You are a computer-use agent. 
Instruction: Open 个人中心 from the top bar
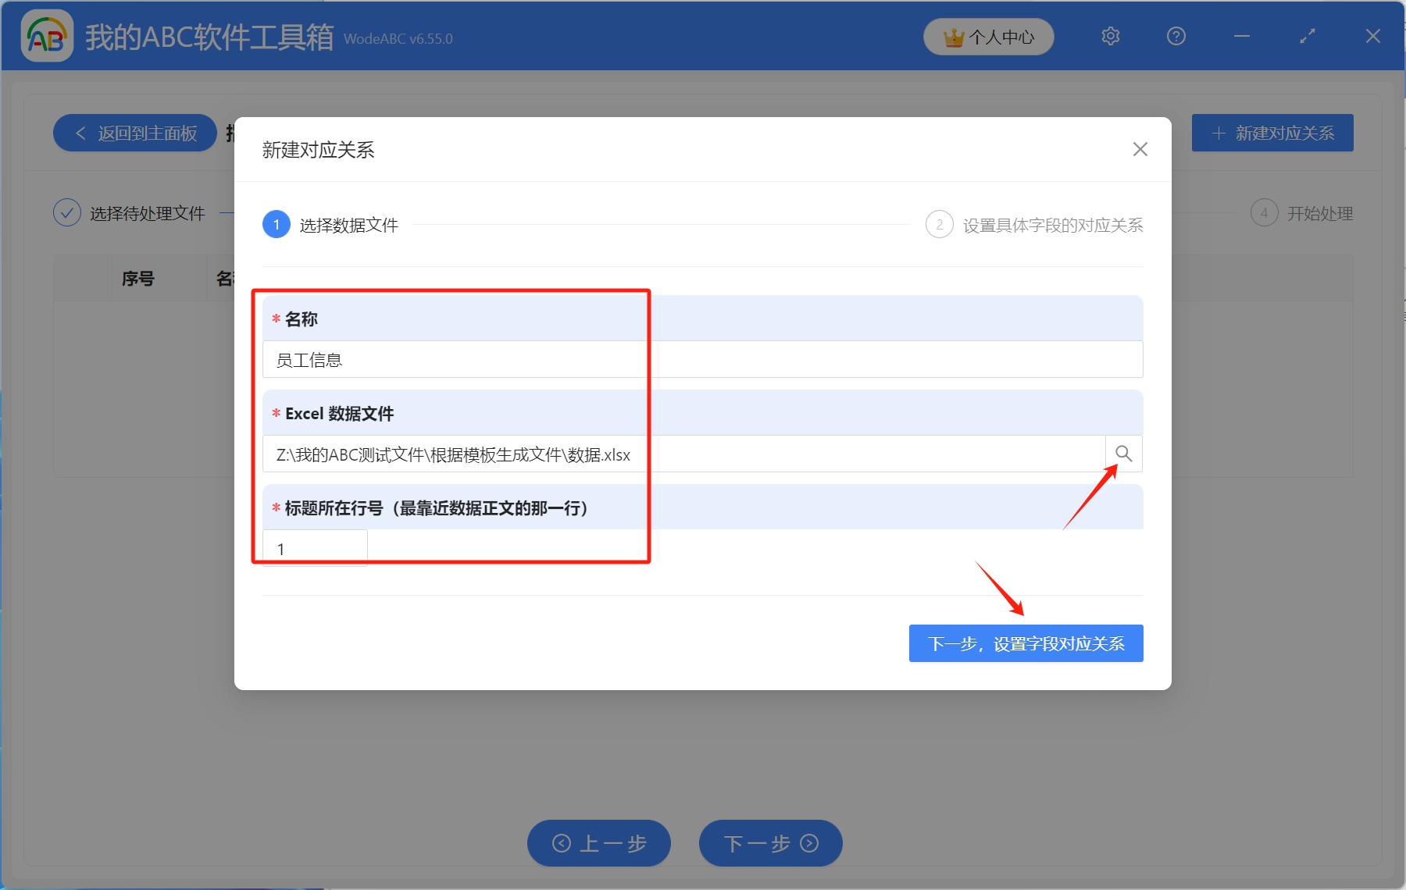[x=988, y=36]
